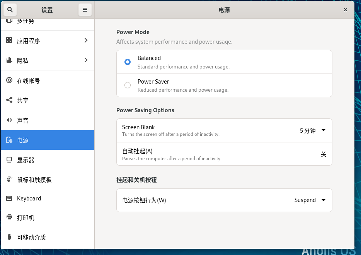The height and width of the screenshot is (255, 361).
Task: Select the Balanced power mode radio button
Action: pyautogui.click(x=128, y=62)
